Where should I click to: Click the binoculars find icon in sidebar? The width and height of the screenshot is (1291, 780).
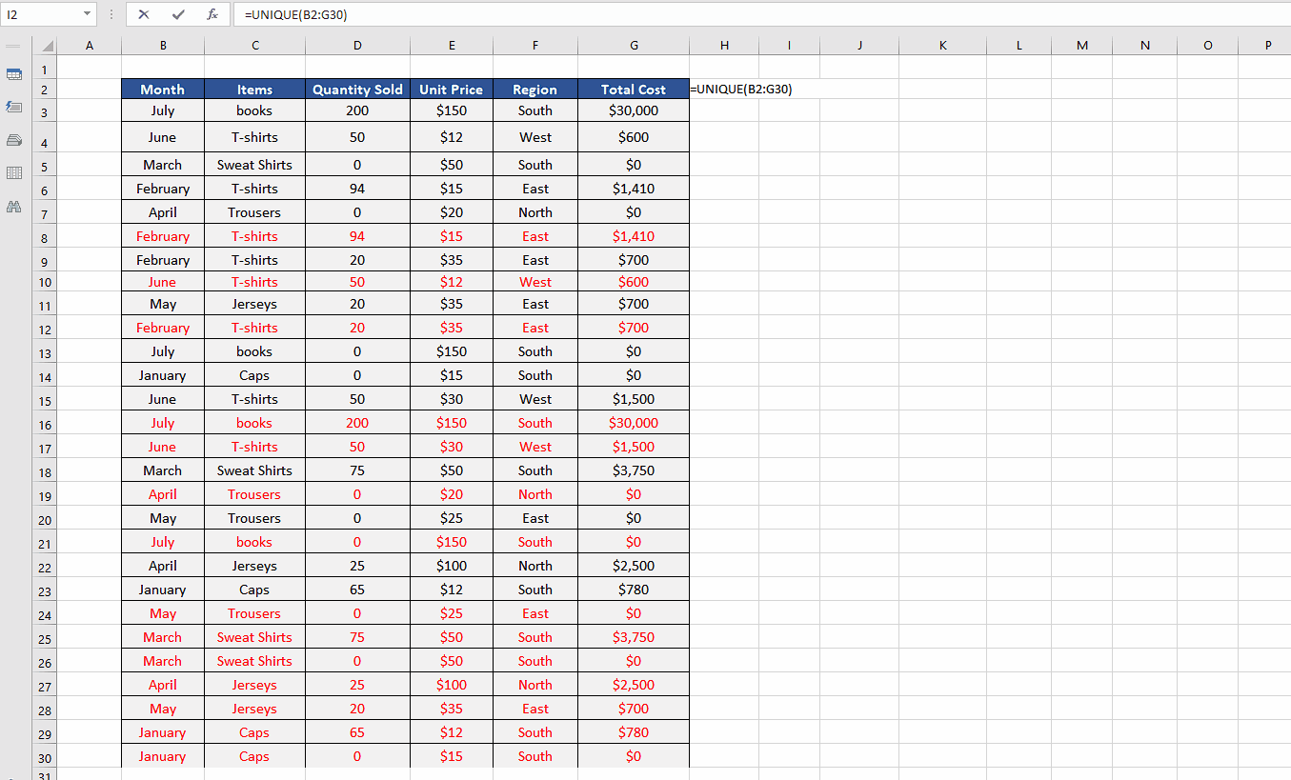pyautogui.click(x=14, y=206)
